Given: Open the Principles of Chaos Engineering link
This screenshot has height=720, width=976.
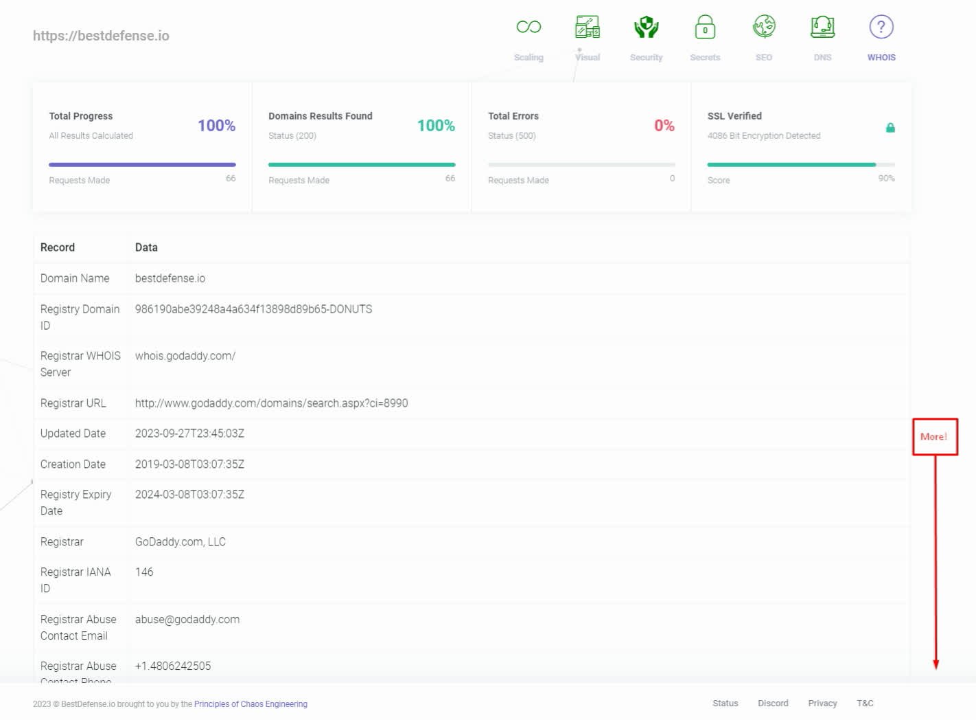Looking at the screenshot, I should click(x=251, y=704).
